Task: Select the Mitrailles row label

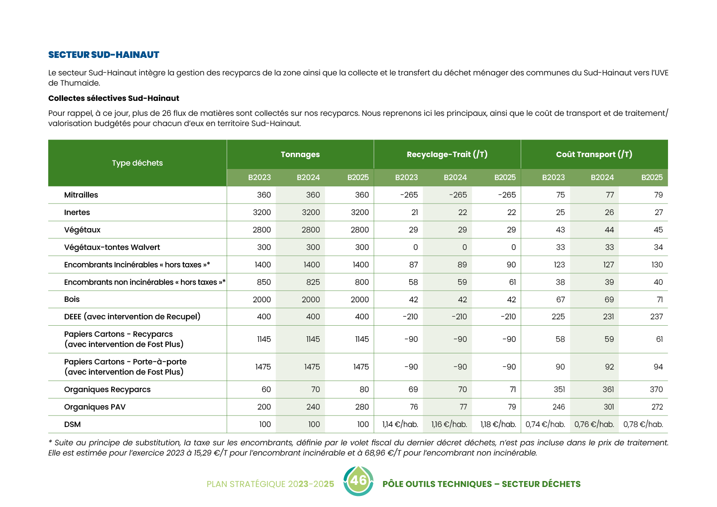Action: click(81, 195)
